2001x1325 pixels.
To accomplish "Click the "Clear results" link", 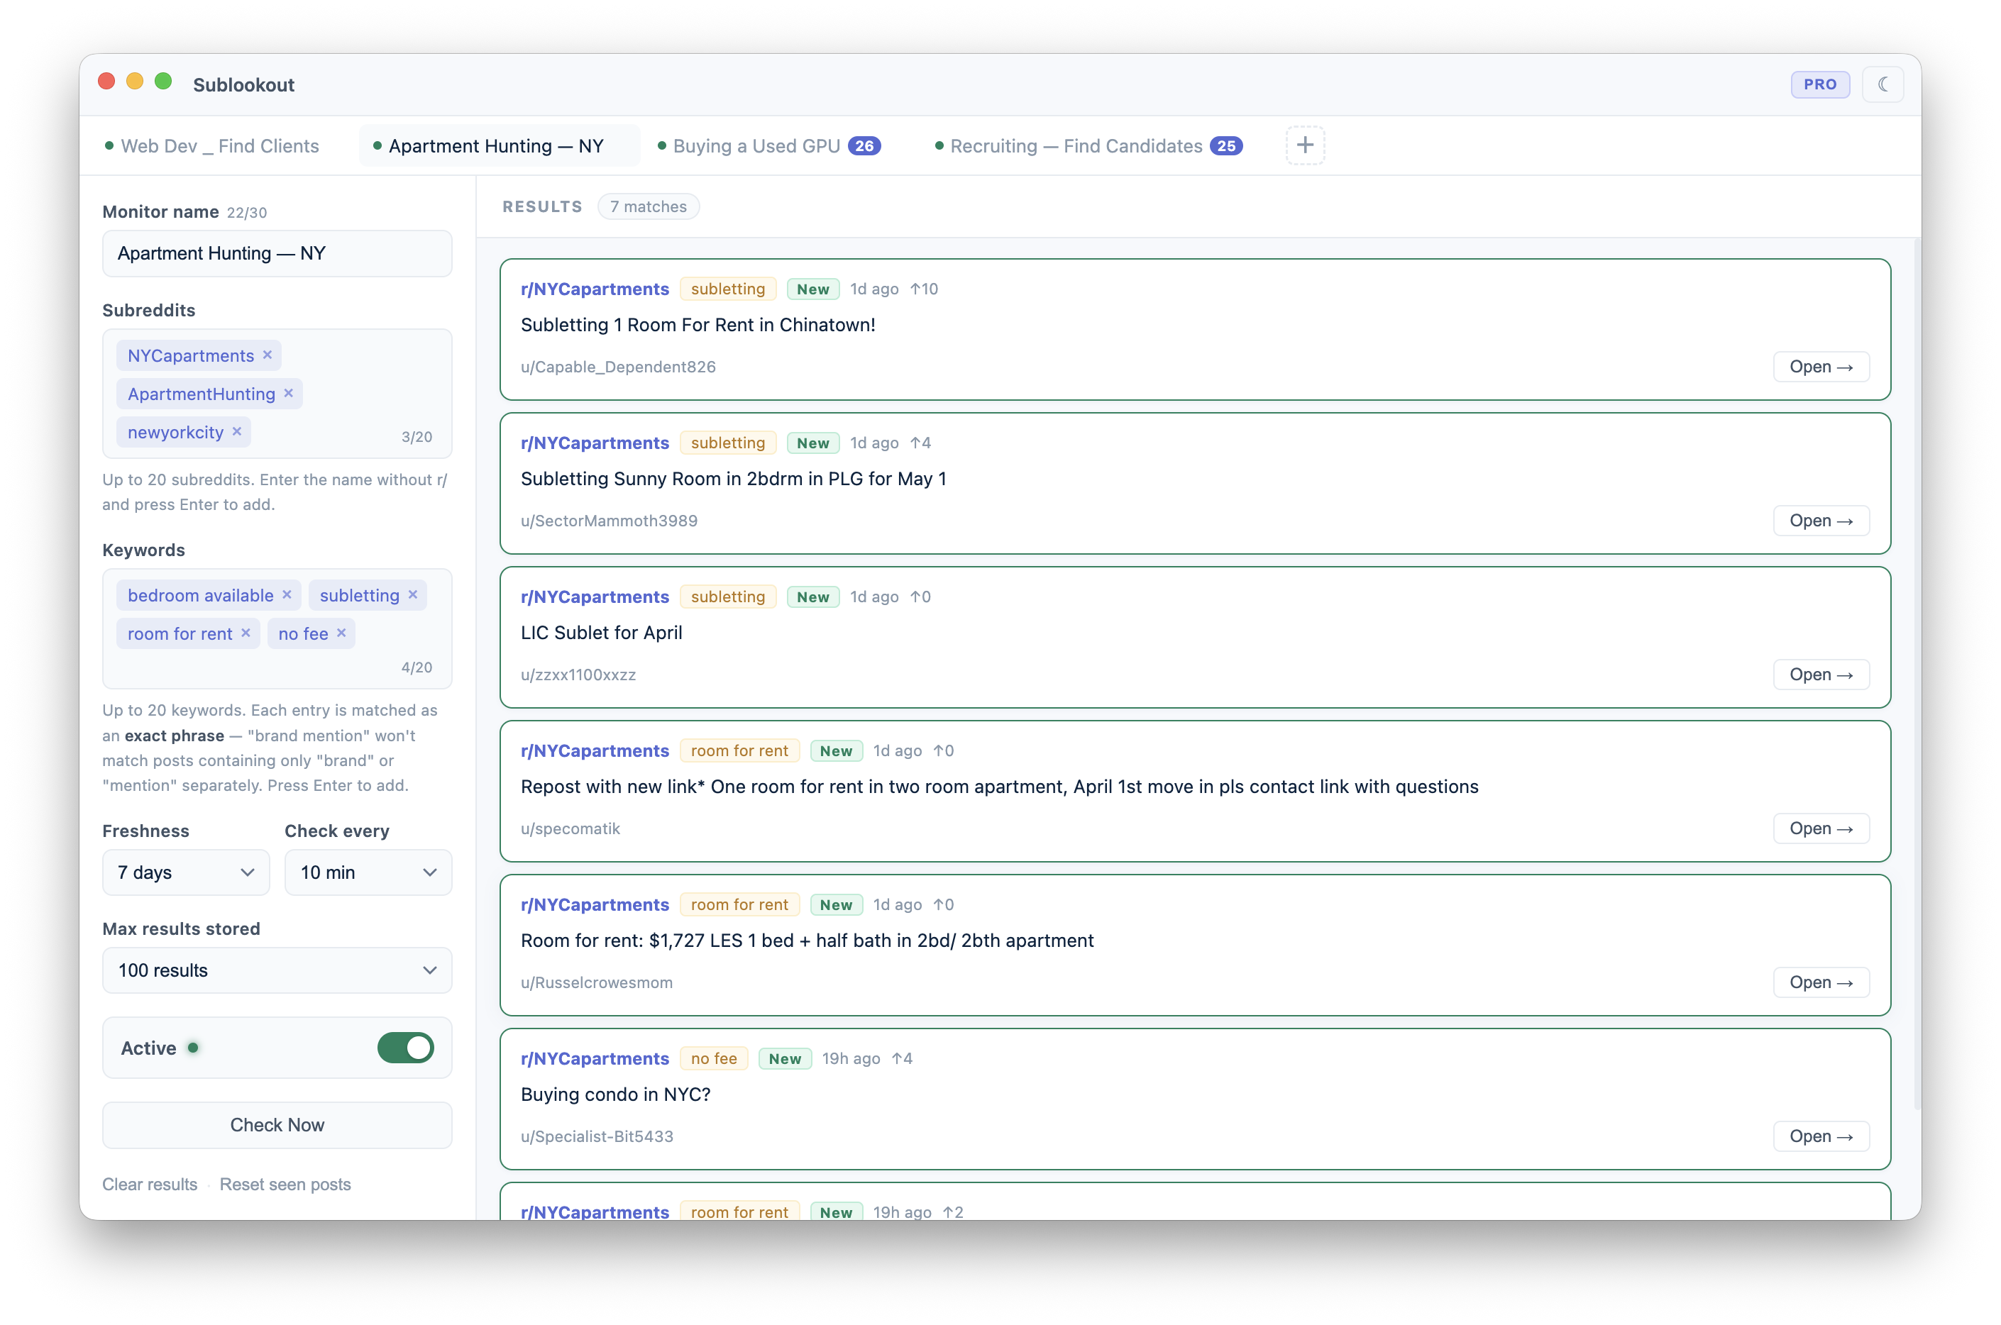I will [x=150, y=1185].
